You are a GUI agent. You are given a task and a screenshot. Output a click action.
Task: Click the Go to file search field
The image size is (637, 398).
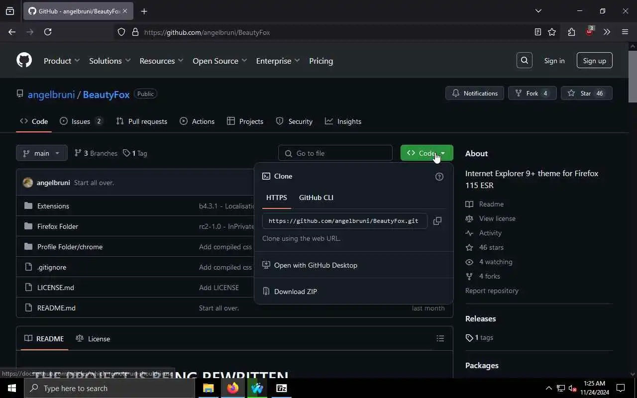coord(335,153)
